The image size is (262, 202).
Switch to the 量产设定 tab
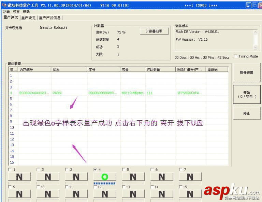28,18
